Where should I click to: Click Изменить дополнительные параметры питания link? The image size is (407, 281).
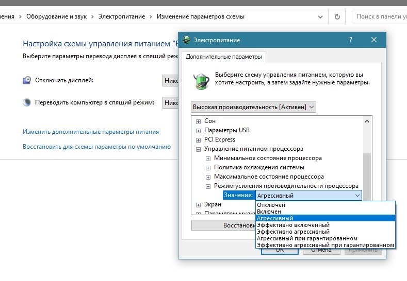pyautogui.click(x=91, y=132)
